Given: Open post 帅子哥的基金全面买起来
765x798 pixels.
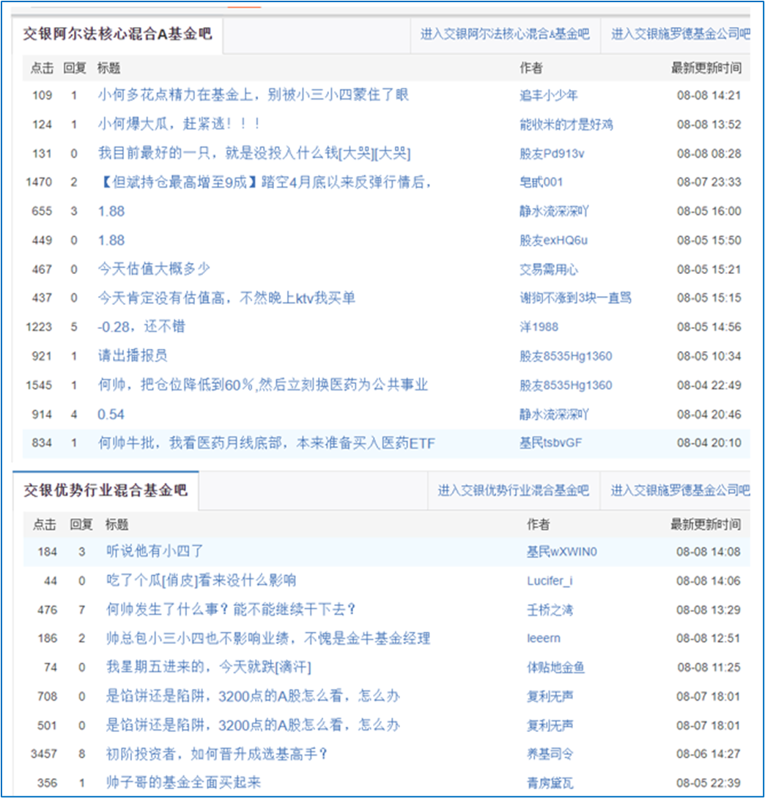Looking at the screenshot, I should click(x=183, y=782).
